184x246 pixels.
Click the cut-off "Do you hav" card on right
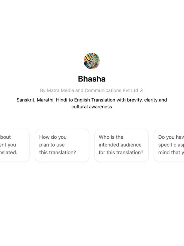pos(169,145)
